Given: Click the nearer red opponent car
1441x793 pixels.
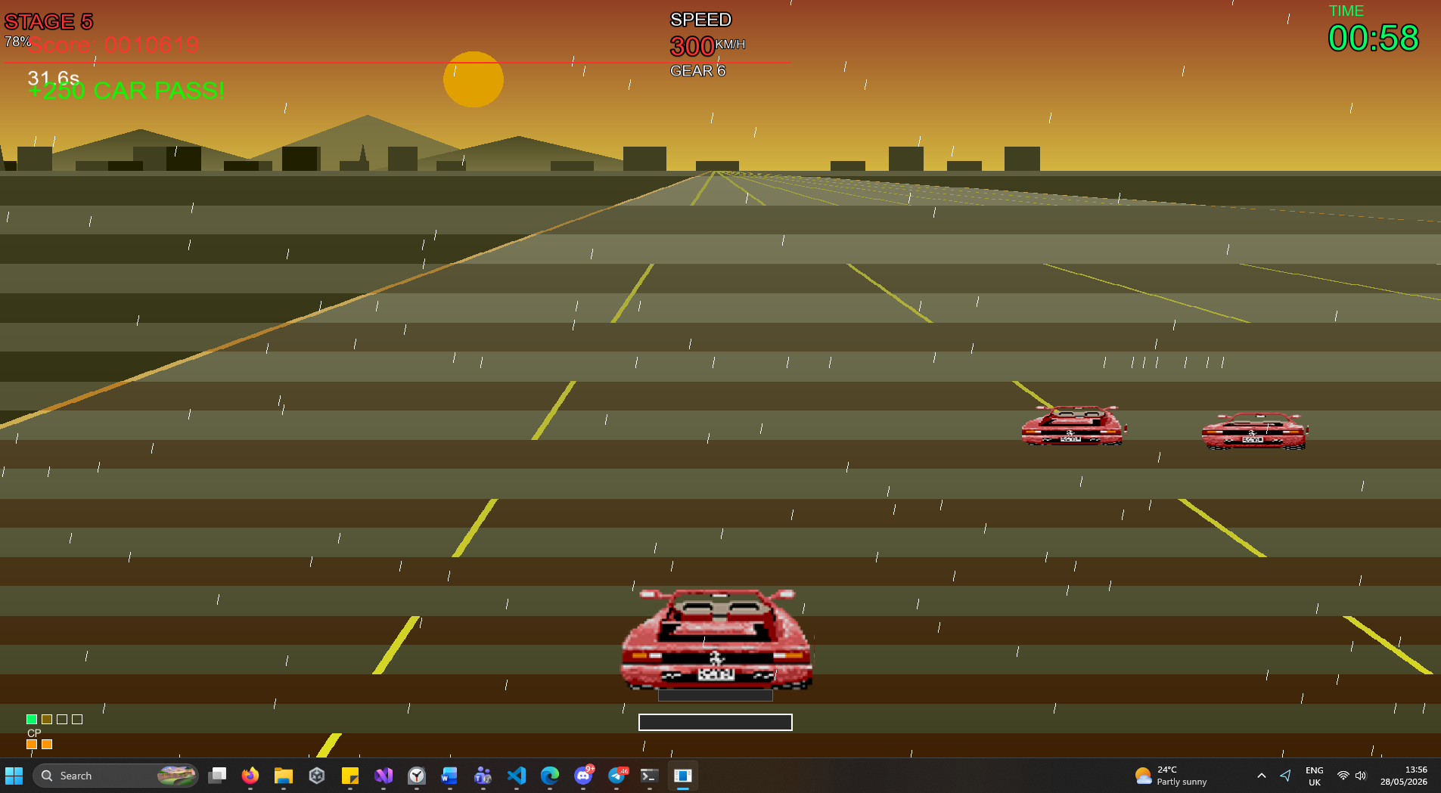Looking at the screenshot, I should tap(1073, 426).
